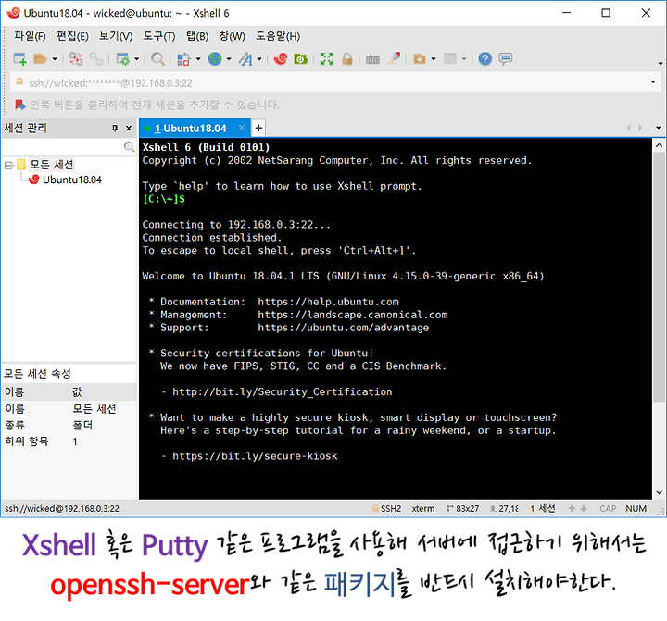Click the terminal scrollbar up arrow

(659, 146)
